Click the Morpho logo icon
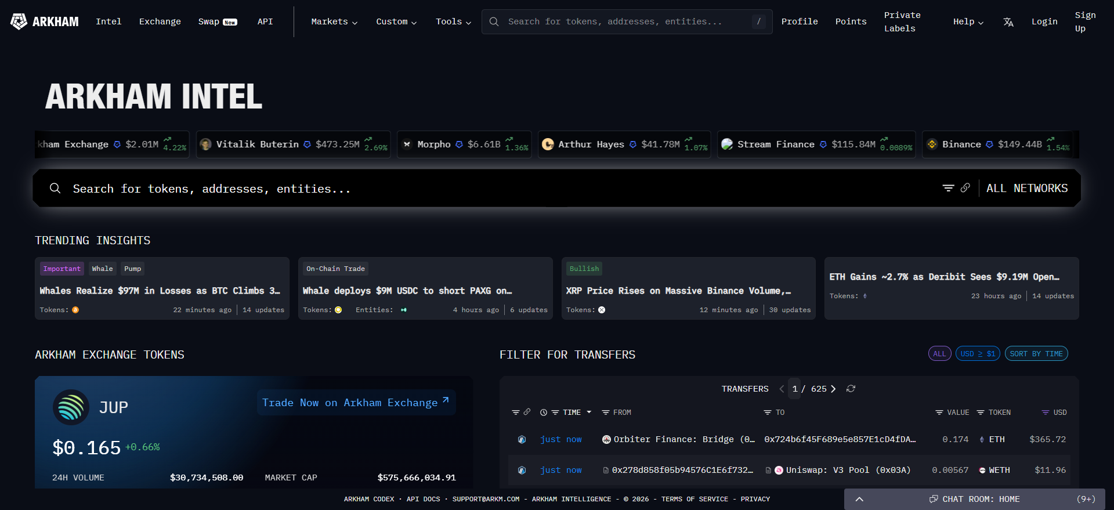The image size is (1114, 510). (x=407, y=144)
